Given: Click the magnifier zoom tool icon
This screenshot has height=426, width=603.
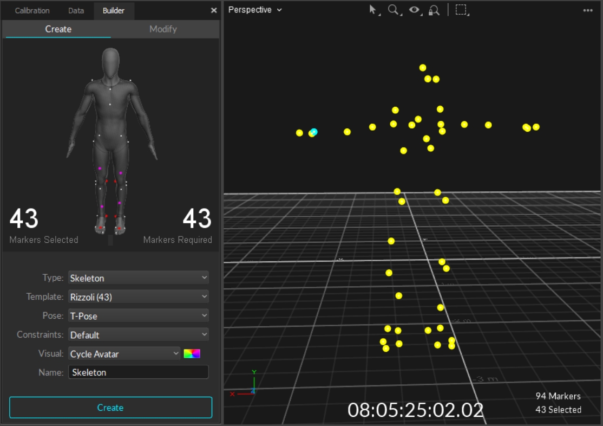Looking at the screenshot, I should 394,10.
